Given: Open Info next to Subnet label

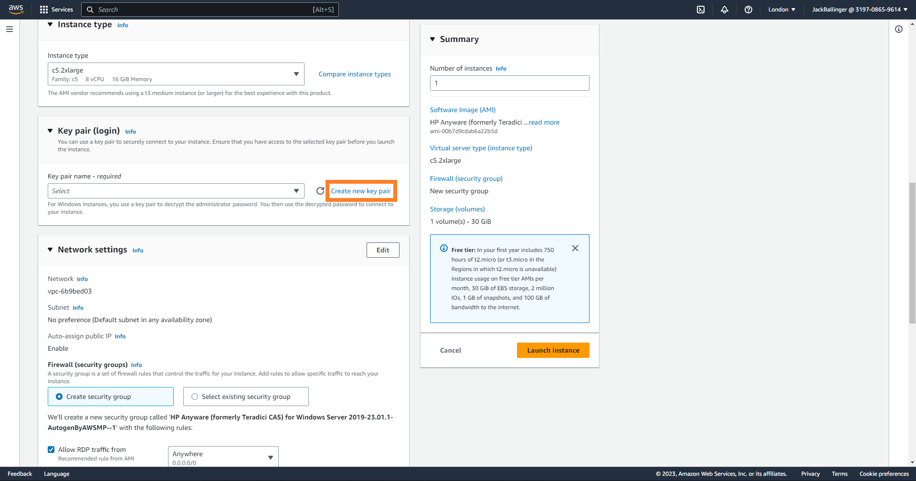Looking at the screenshot, I should coord(78,308).
